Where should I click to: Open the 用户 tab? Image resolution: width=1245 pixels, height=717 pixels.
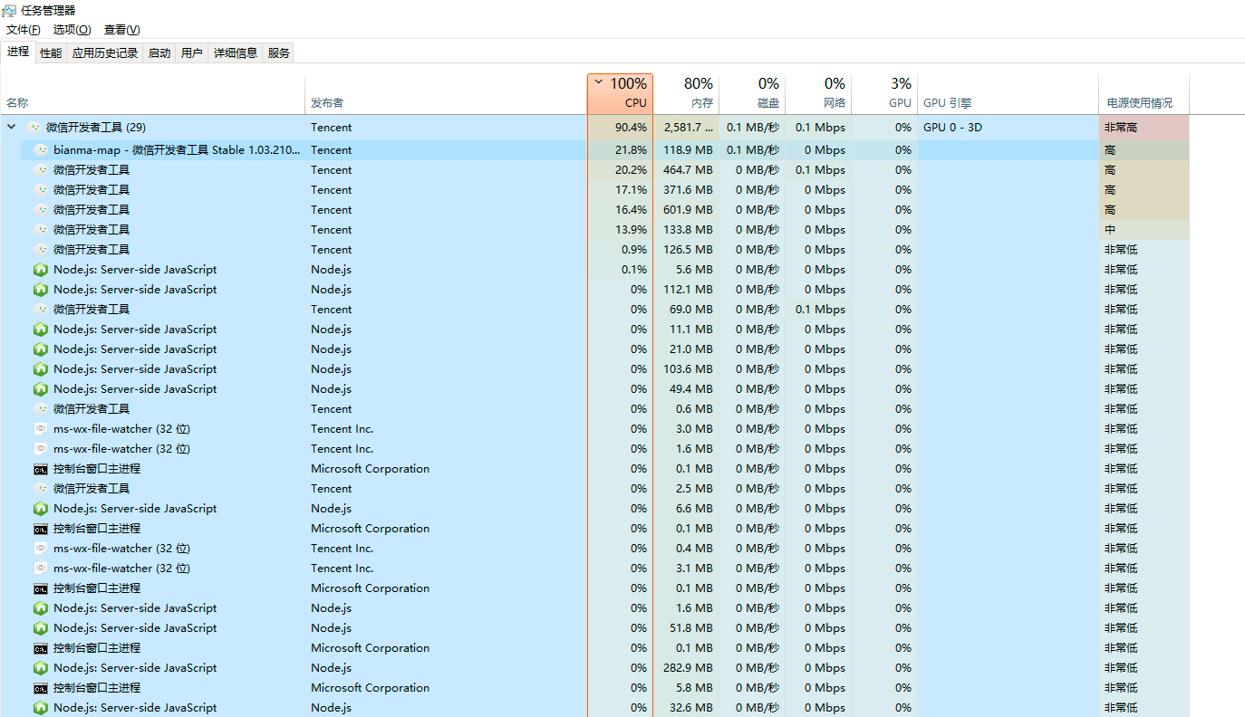coord(192,53)
